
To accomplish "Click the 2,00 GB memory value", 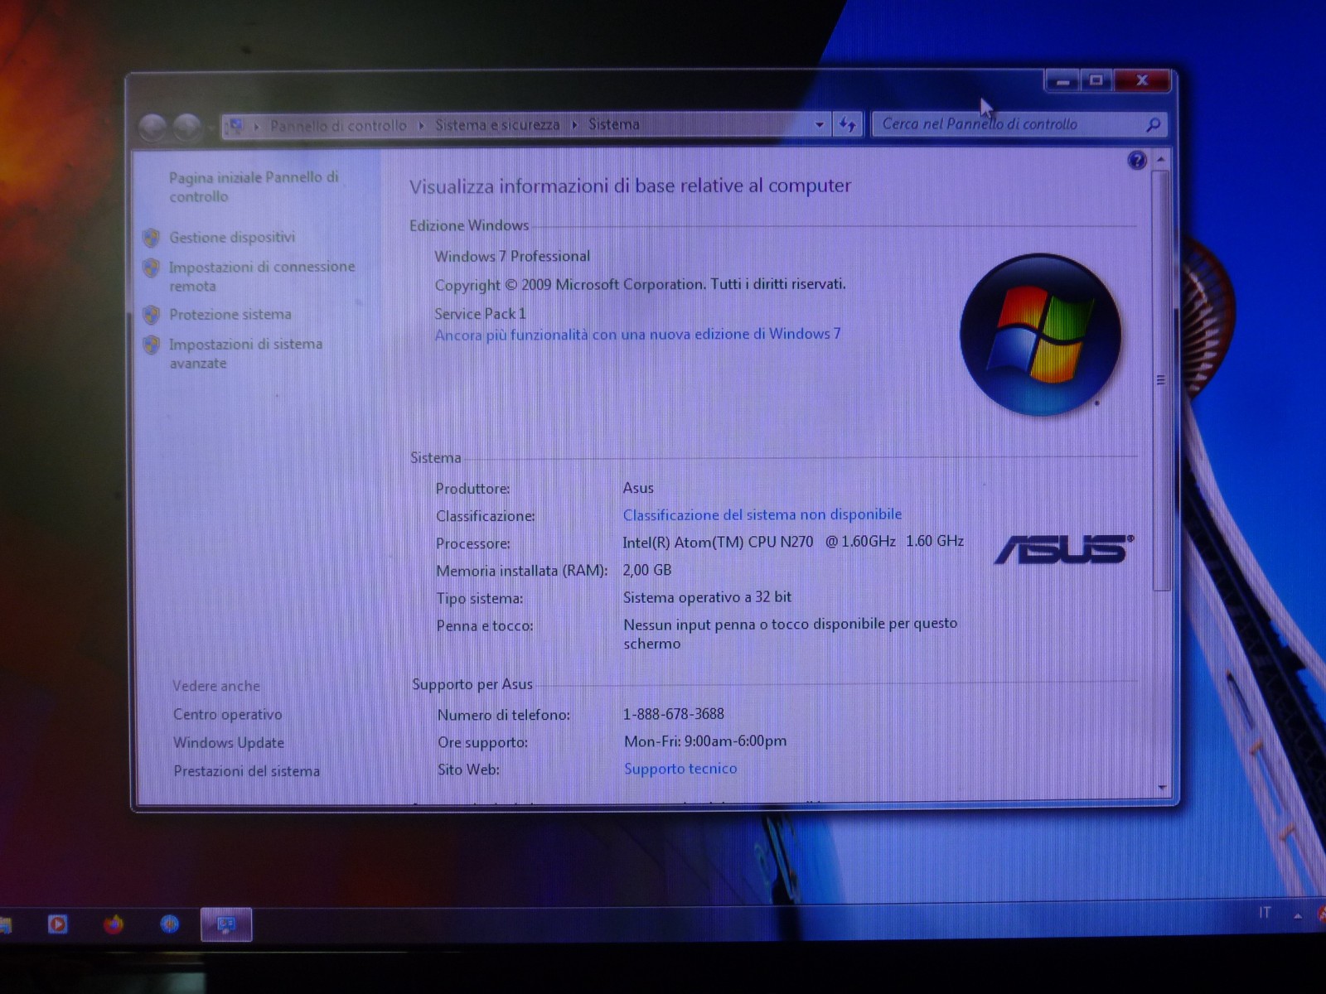I will pos(647,570).
